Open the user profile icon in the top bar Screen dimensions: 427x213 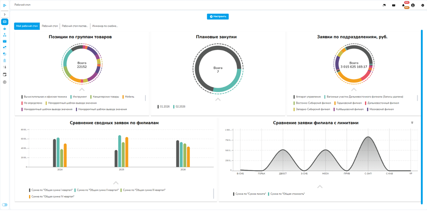point(413,5)
